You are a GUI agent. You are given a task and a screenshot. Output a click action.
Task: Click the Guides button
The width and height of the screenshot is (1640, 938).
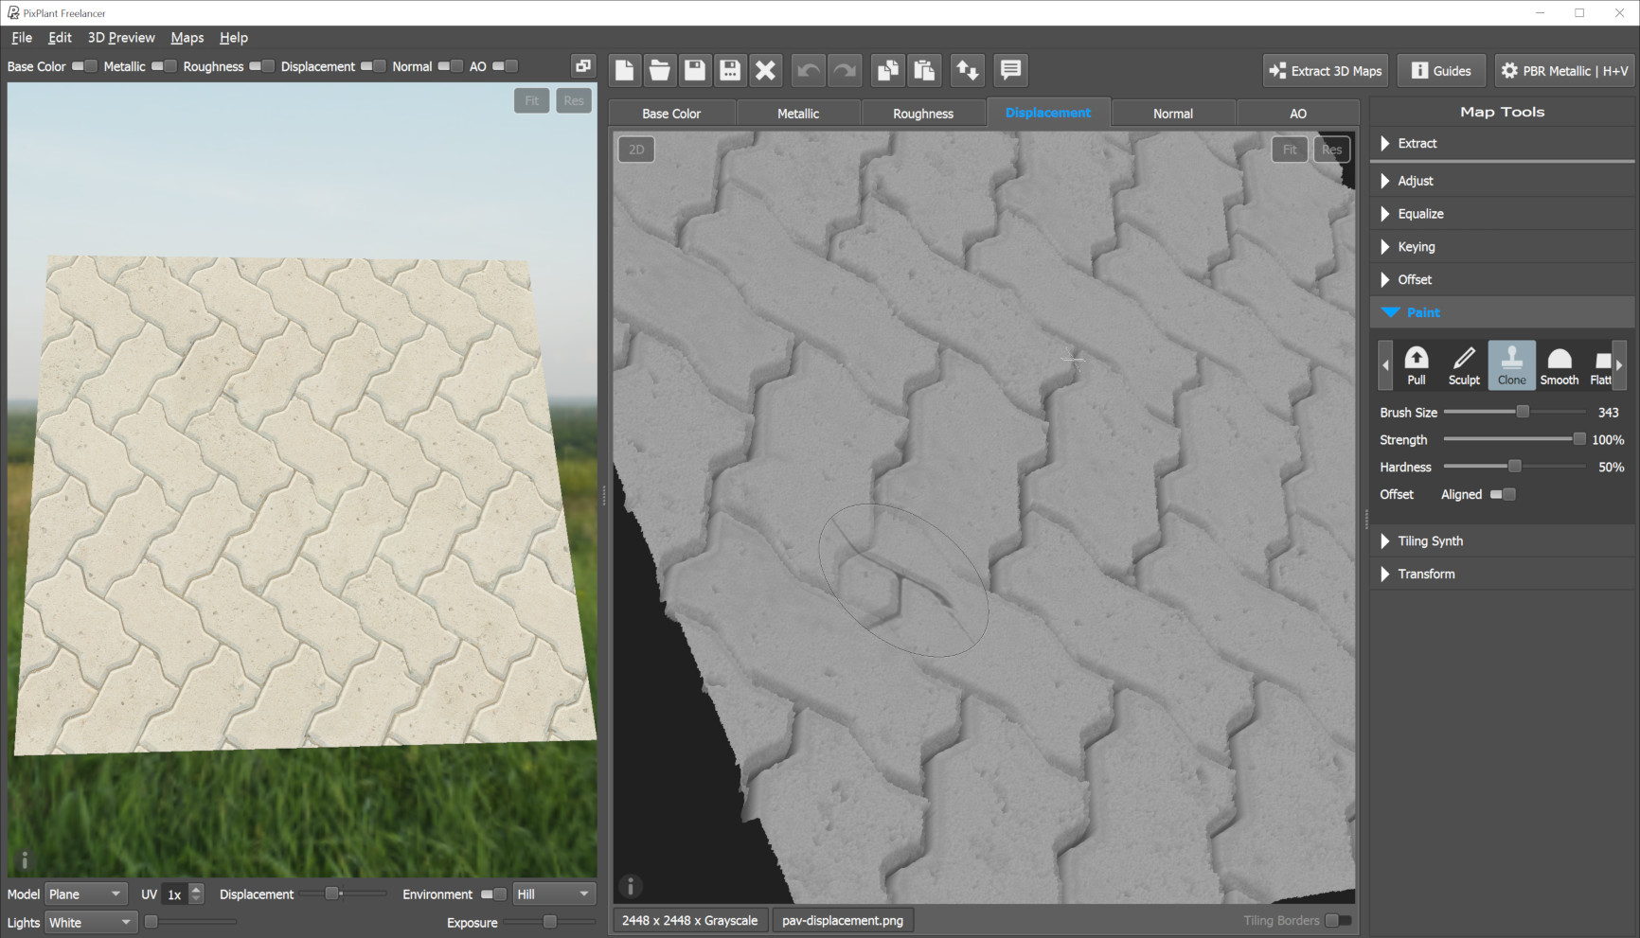point(1441,71)
